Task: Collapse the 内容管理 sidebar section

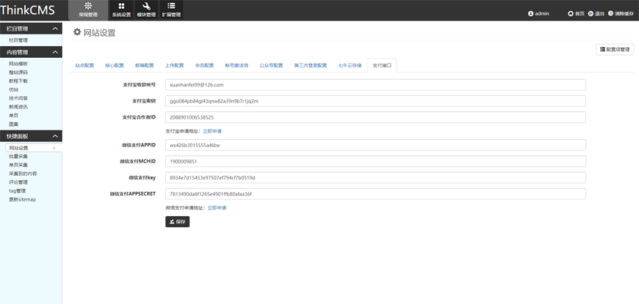Action: click(x=55, y=53)
